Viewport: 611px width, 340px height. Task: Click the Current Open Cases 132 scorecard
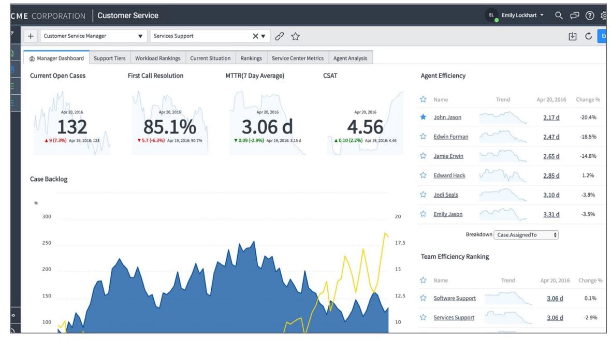pos(71,127)
